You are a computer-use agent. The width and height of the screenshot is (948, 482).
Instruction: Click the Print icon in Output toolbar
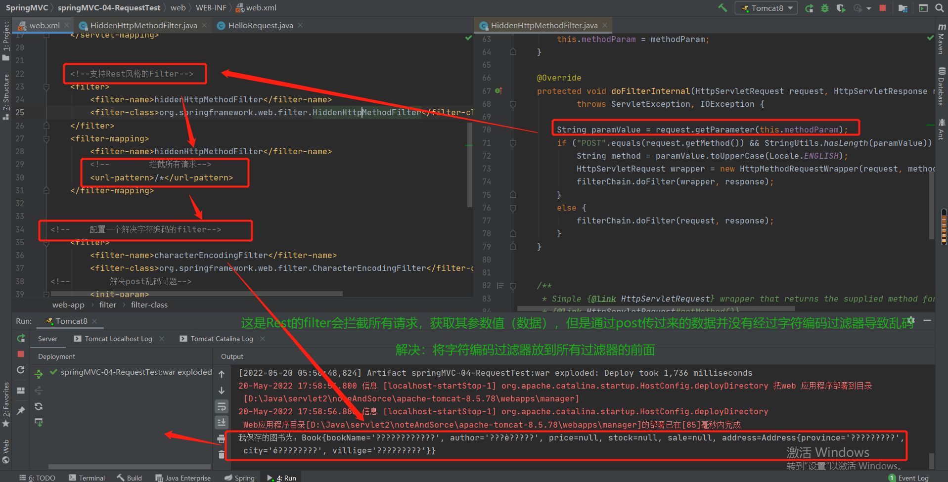(x=222, y=438)
